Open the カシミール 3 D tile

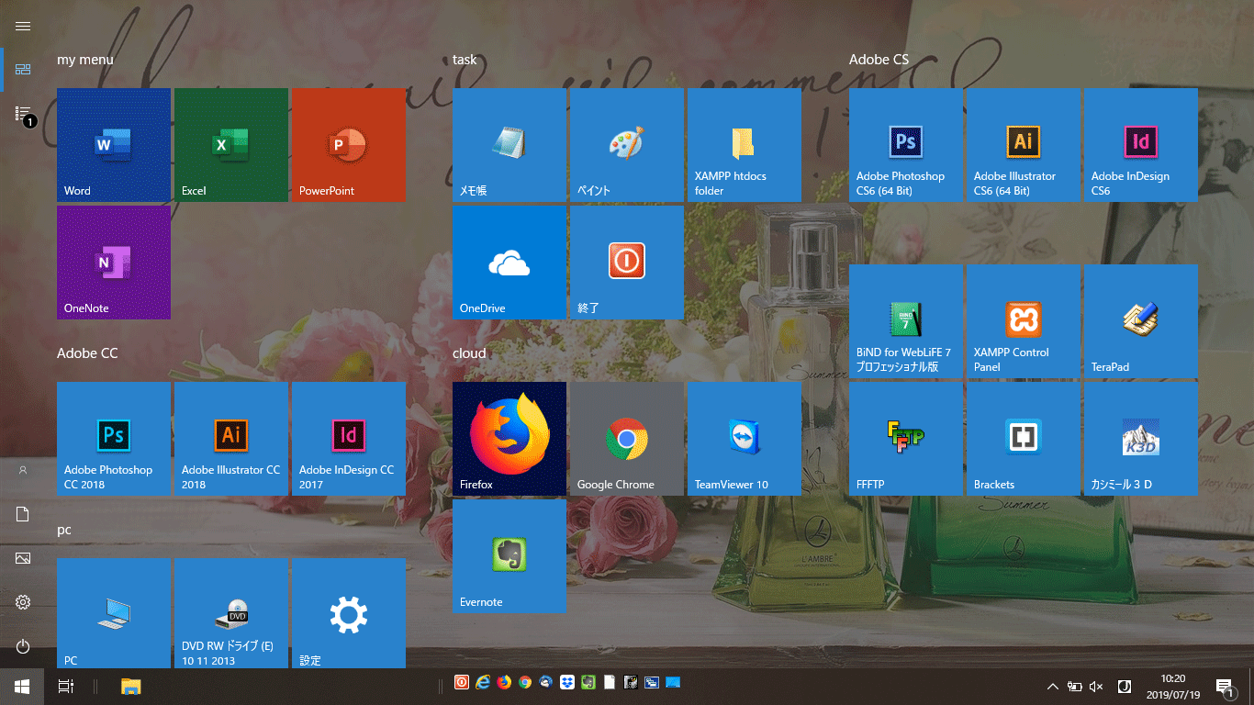pyautogui.click(x=1141, y=439)
